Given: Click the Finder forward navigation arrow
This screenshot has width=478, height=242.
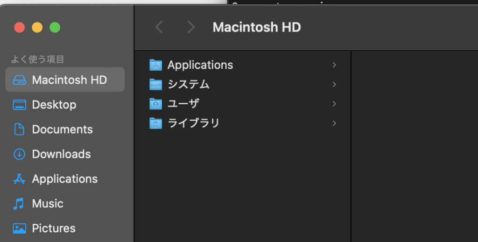Looking at the screenshot, I should tap(191, 27).
